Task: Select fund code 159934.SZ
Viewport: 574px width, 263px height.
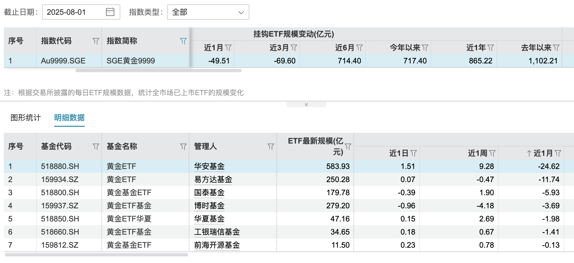Action: (60, 179)
